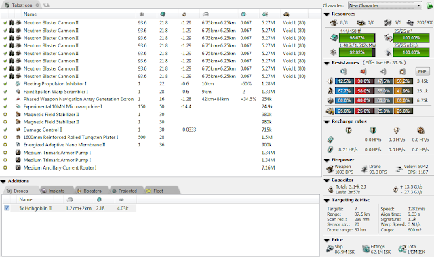The image size is (434, 257).
Task: Collapse the Price section
Action: (327, 240)
